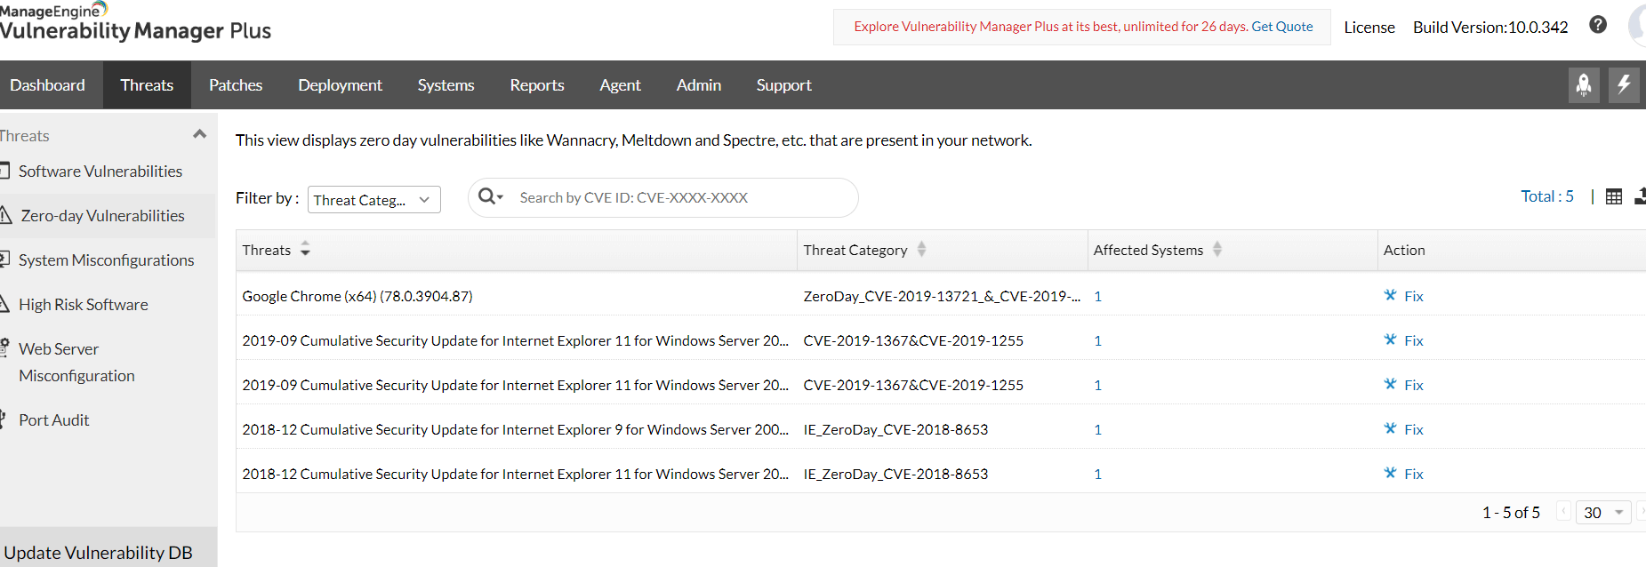Click the search magnifier icon
Viewport: 1646px width, 567px height.
coord(487,196)
